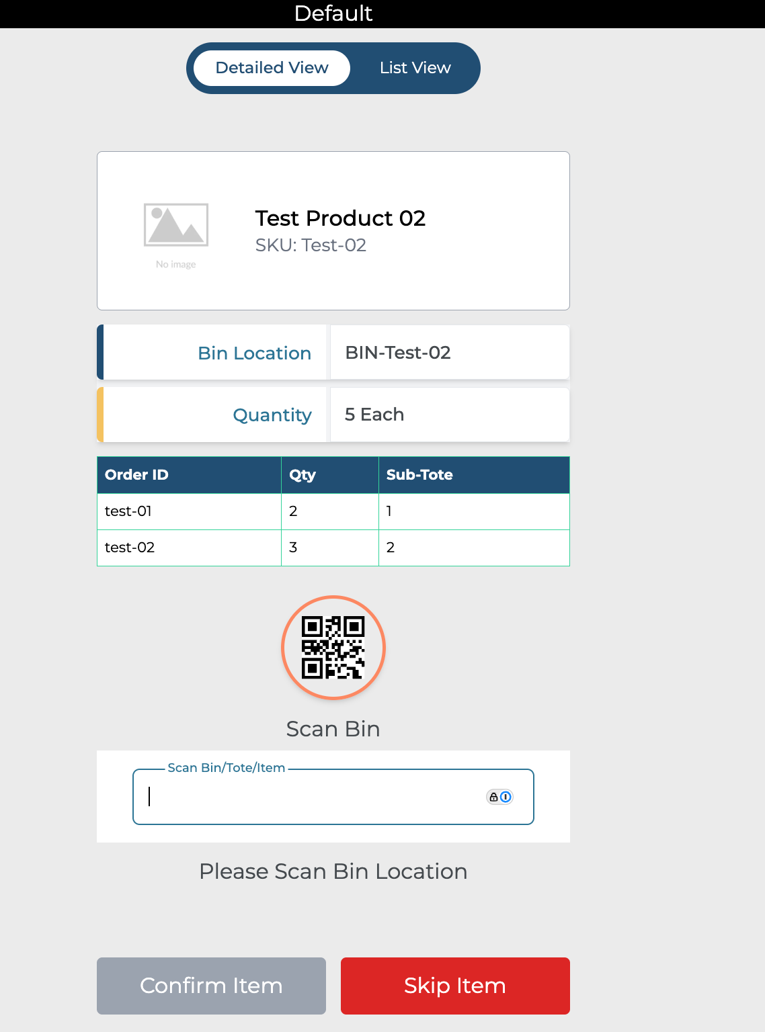Viewport: 765px width, 1032px height.
Task: Tap the QR code scan icon
Action: coord(333,648)
